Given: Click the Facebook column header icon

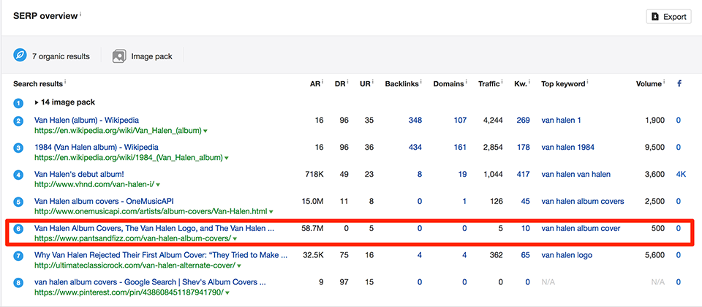Looking at the screenshot, I should tap(679, 83).
